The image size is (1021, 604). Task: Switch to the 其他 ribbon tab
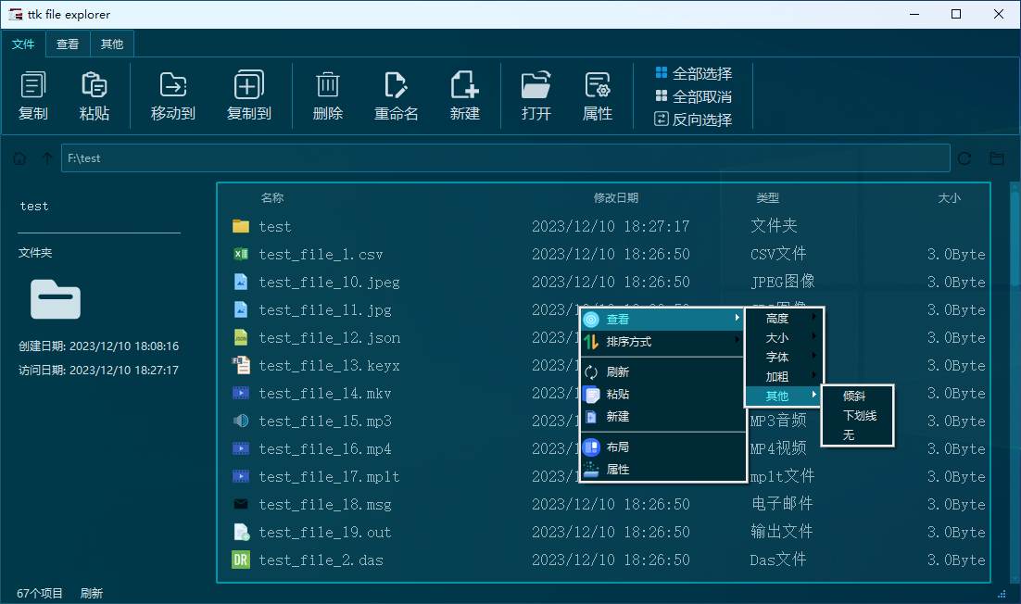tap(112, 44)
